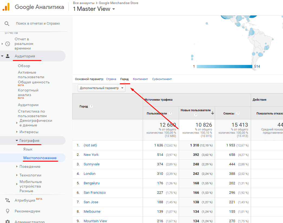The width and height of the screenshot is (283, 223).
Task: Expand the Интересы submenu
Action: (17, 132)
